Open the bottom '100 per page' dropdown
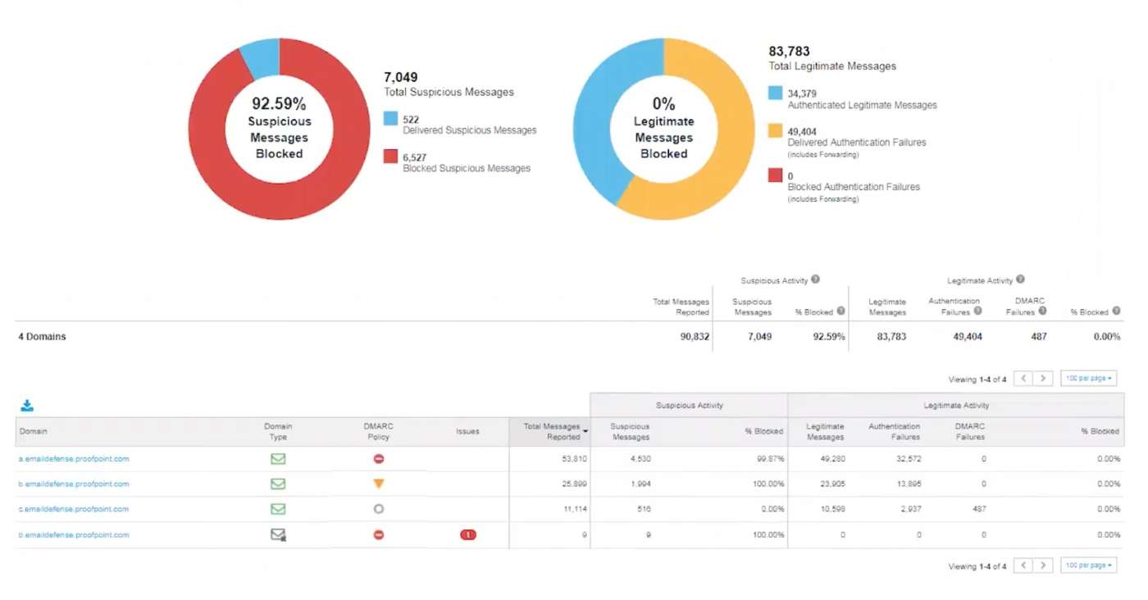Image resolution: width=1148 pixels, height=600 pixels. 1089,566
